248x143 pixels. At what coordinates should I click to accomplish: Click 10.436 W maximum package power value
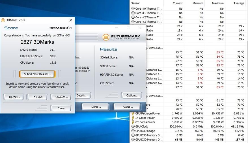tap(218, 113)
